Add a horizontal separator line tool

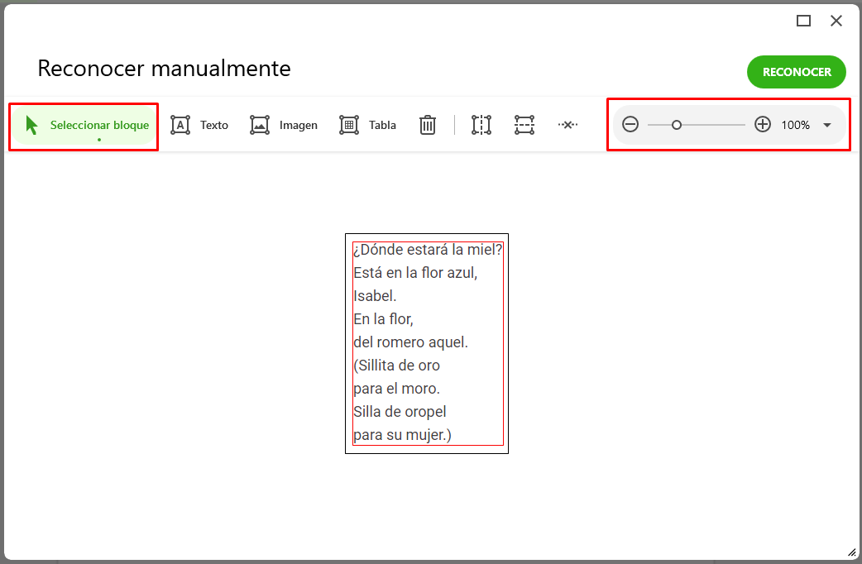coord(524,126)
